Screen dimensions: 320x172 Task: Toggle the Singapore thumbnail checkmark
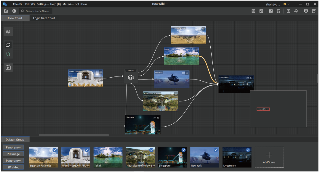tap(183, 150)
